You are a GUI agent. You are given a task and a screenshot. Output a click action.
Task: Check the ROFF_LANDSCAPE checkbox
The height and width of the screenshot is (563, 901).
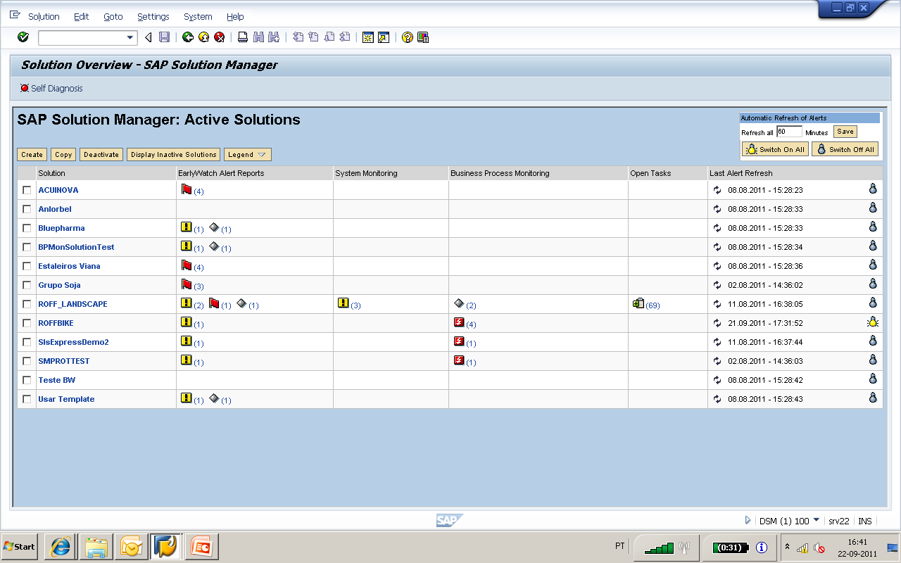coord(27,304)
